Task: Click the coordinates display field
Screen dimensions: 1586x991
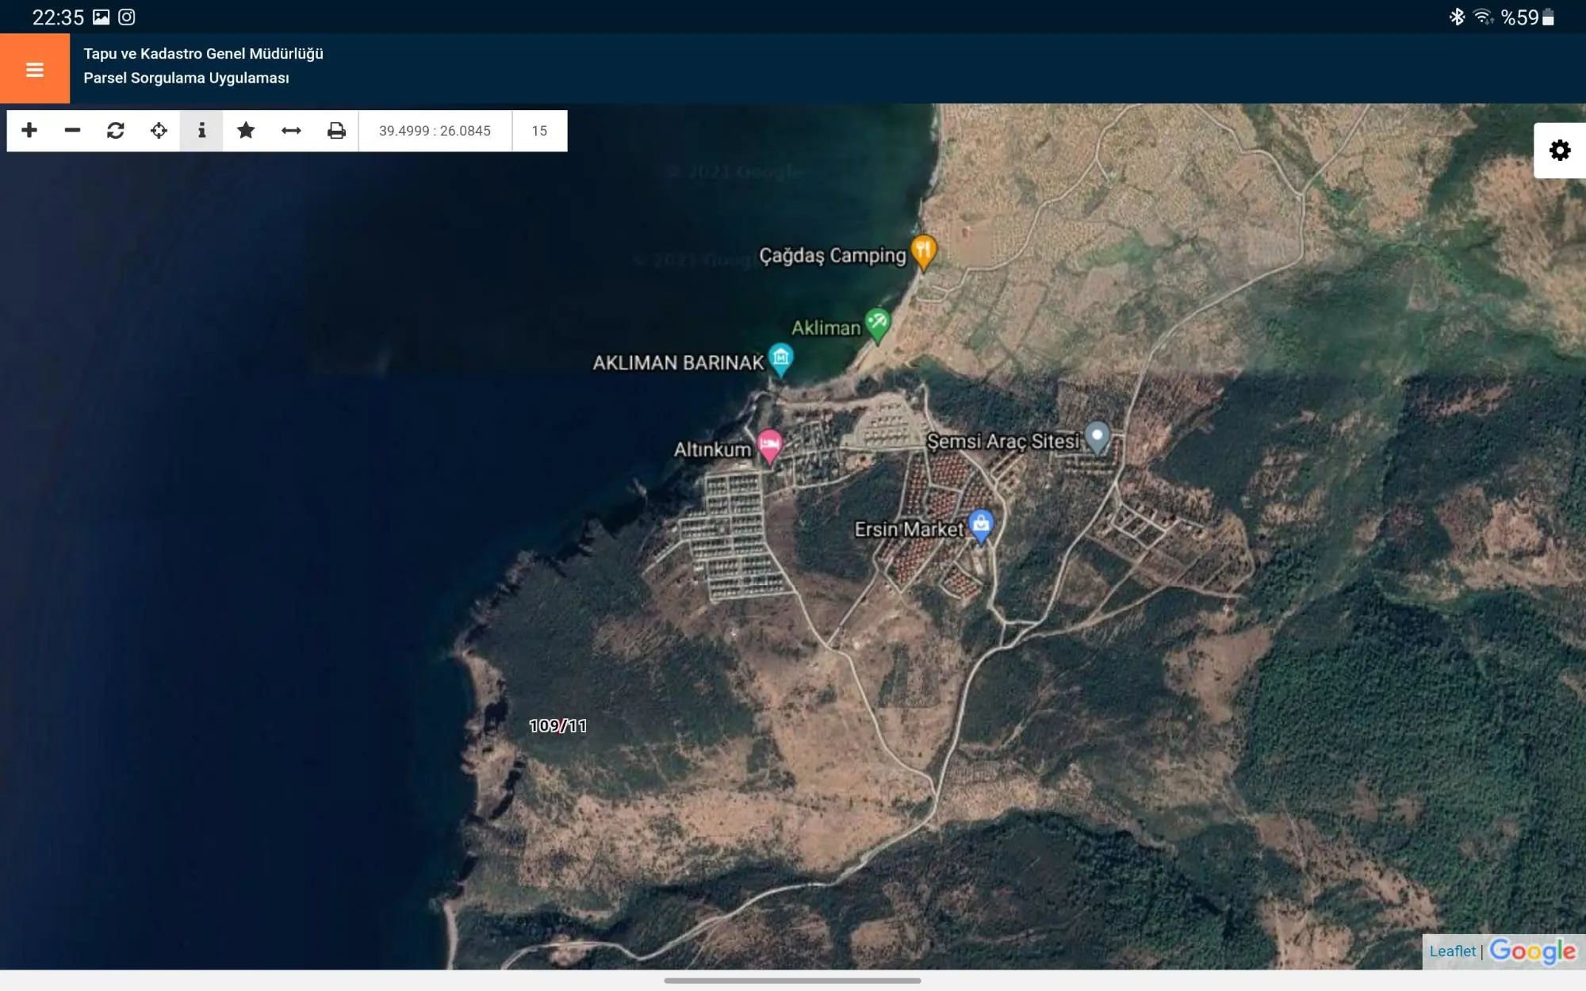Action: click(435, 131)
